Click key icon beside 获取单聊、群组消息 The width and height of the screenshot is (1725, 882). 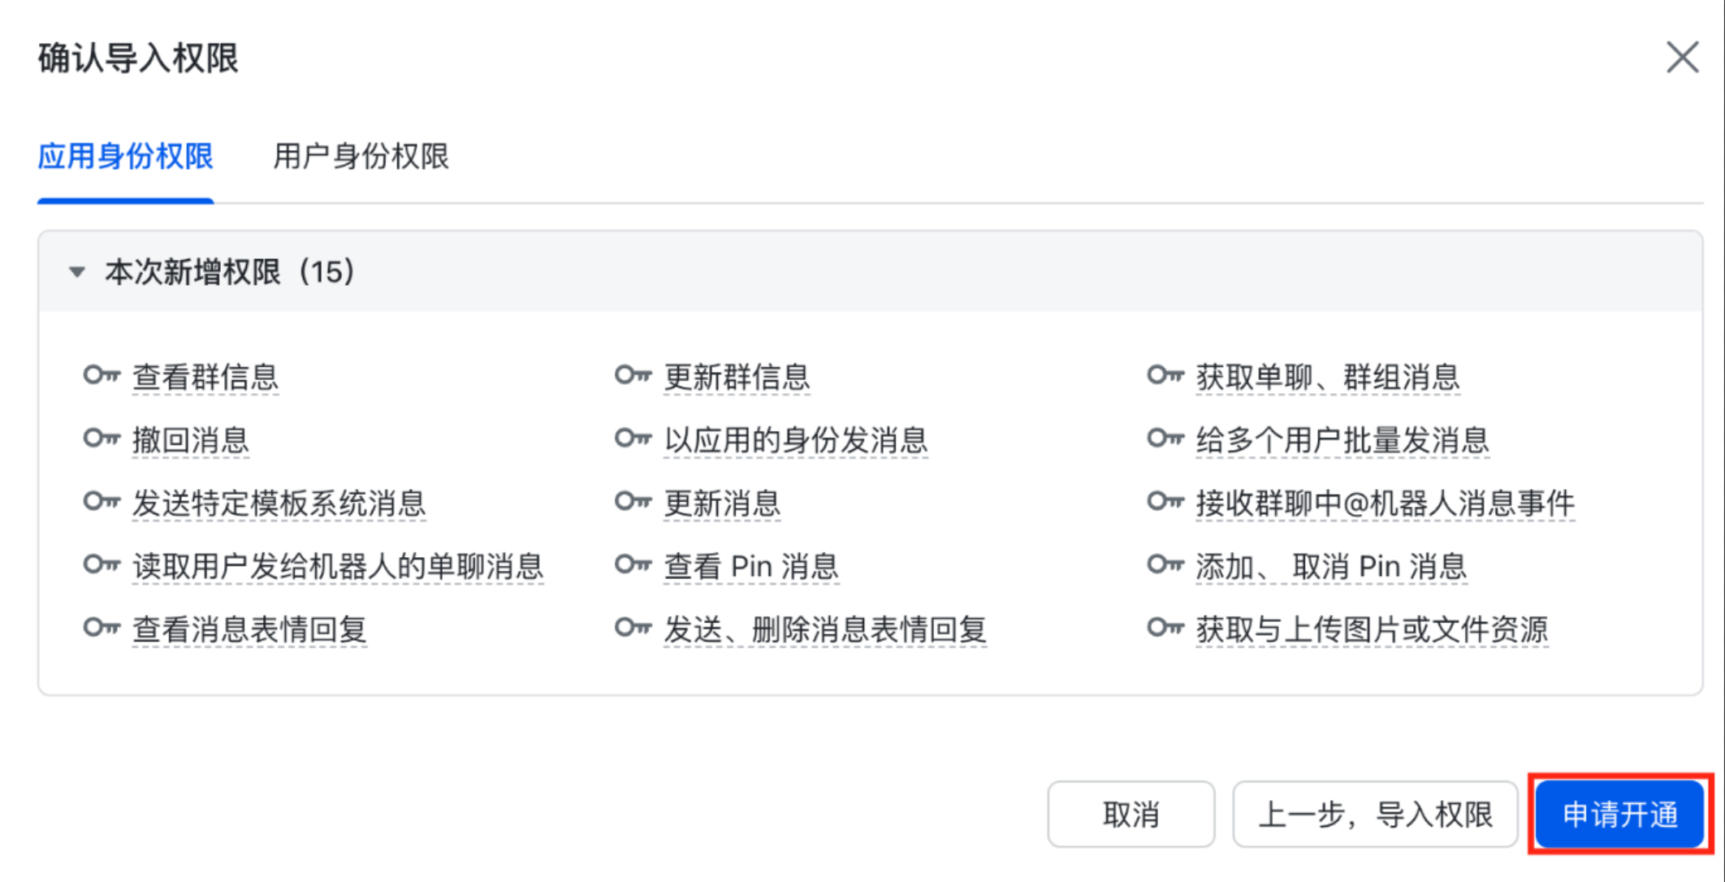[x=1165, y=375]
